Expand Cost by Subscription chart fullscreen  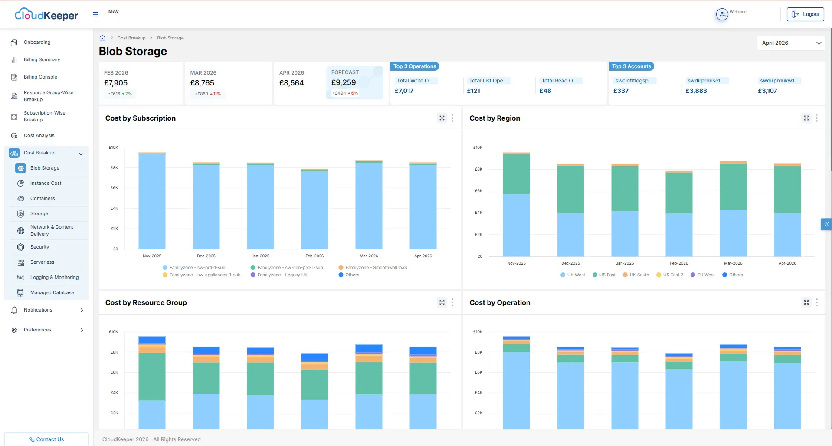coord(442,118)
